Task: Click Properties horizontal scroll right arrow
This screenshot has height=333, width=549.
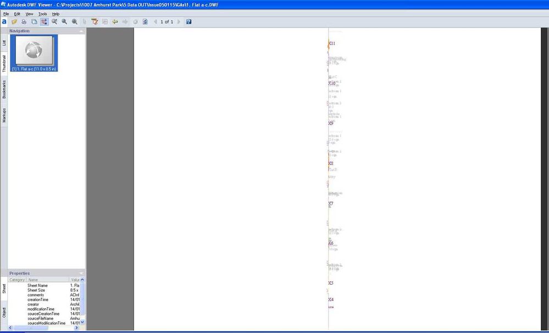Action: pyautogui.click(x=77, y=328)
